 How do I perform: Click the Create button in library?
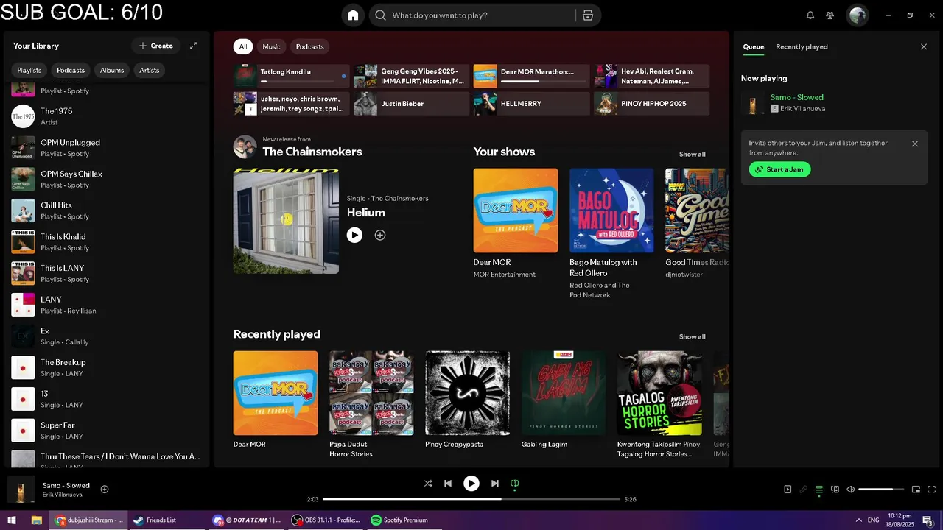[x=155, y=46]
